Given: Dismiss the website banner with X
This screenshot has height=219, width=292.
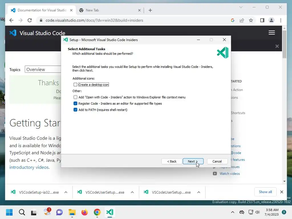Looking at the screenshot, I should coord(277,46).
